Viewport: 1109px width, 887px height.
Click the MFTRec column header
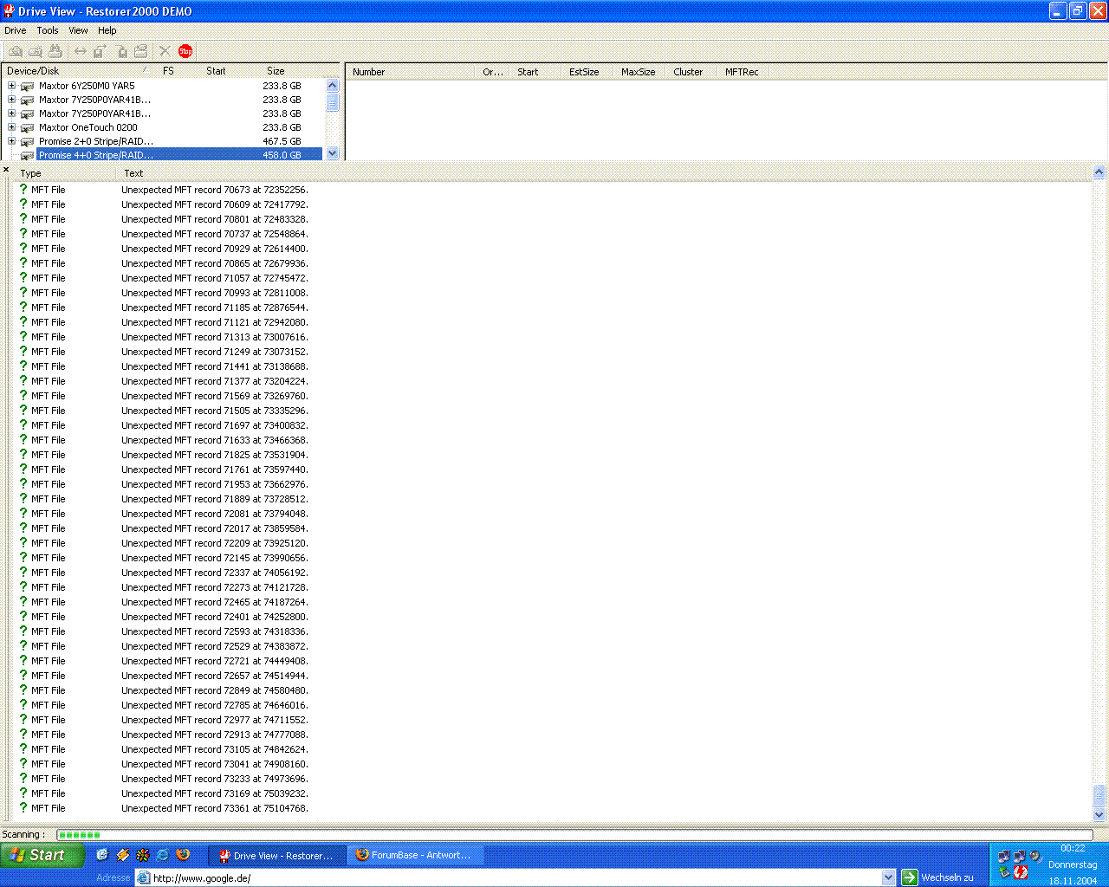pyautogui.click(x=743, y=72)
